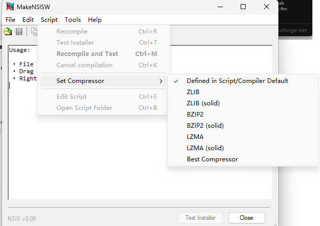Select LZMA compressor

[243, 137]
